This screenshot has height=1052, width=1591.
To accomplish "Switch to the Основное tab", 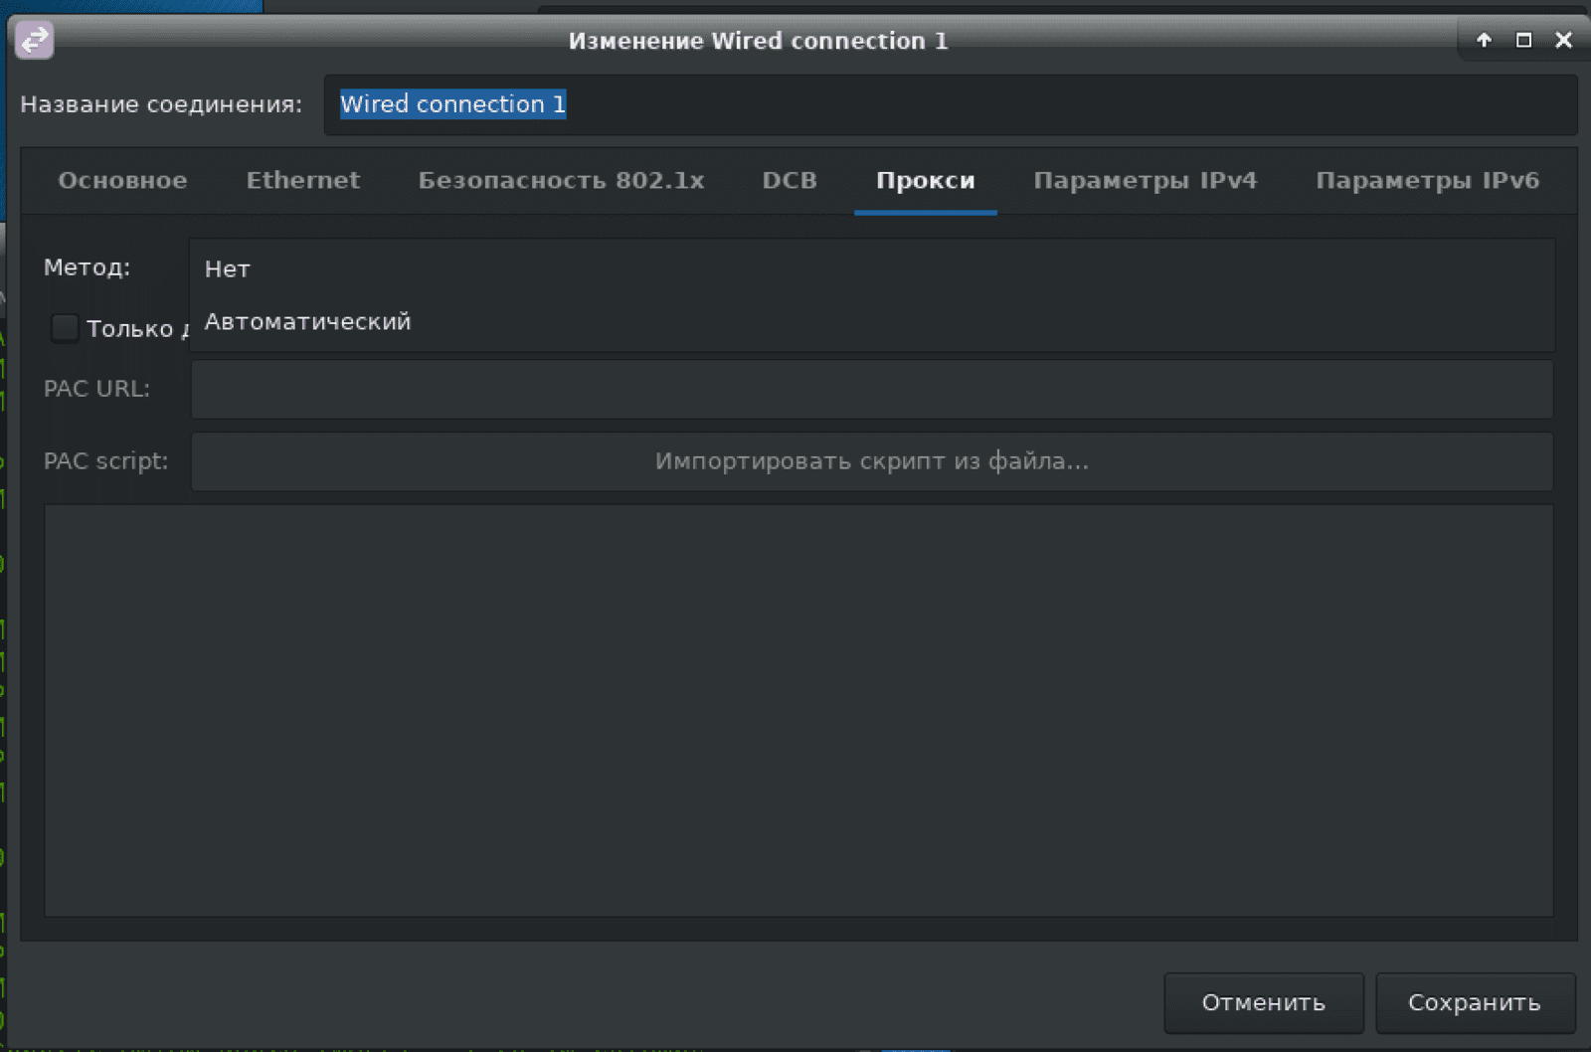I will click(122, 181).
